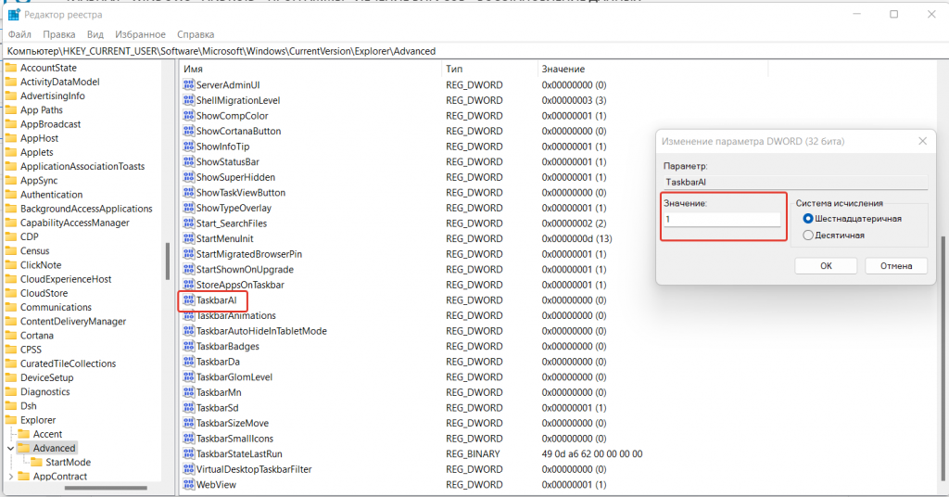
Task: Collapse the Advanced key in tree
Action: click(x=11, y=449)
